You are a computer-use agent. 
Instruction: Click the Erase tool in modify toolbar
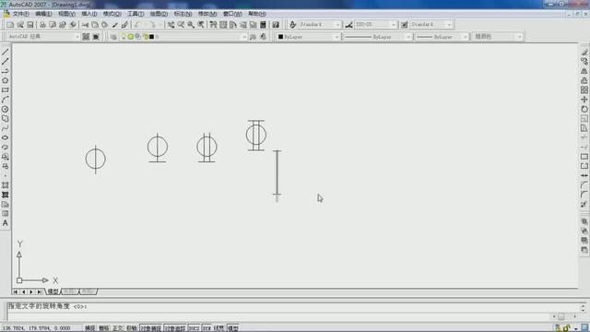tap(584, 52)
